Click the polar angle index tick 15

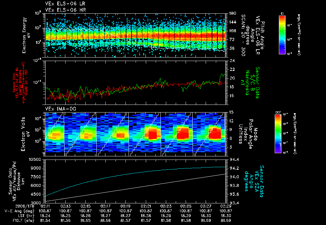[231, 112]
